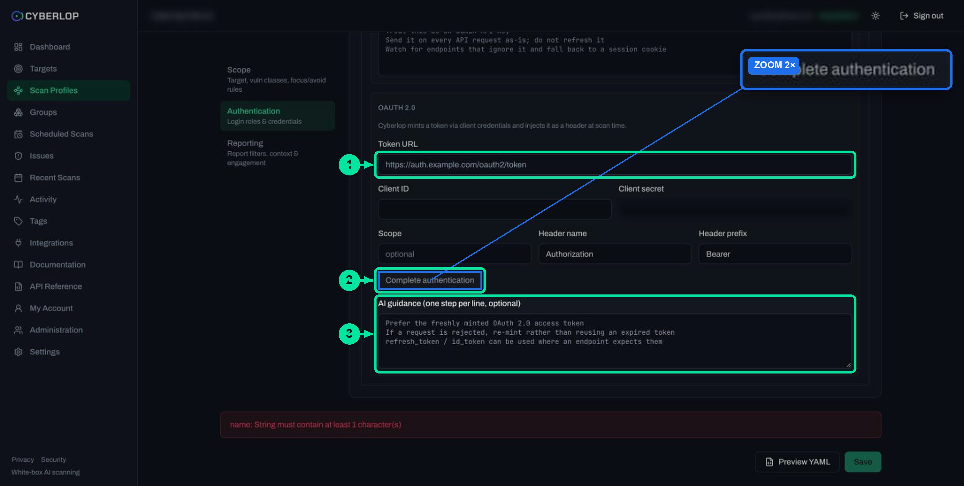Click the White-box AI scanning footer text
The image size is (964, 486).
point(46,472)
